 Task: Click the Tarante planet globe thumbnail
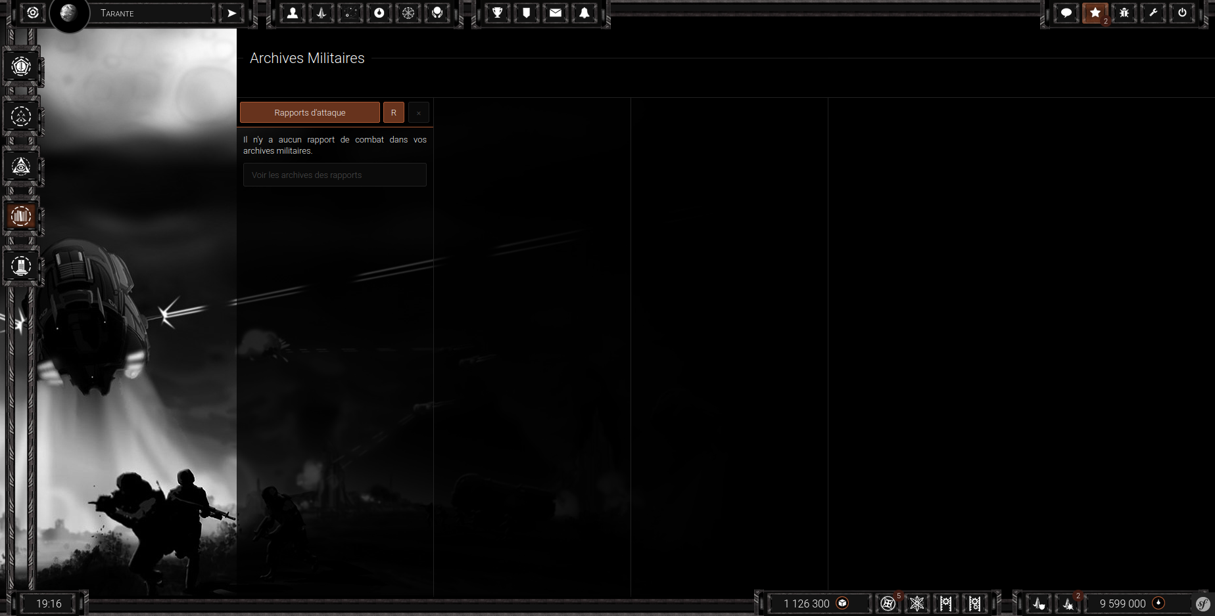pos(69,14)
